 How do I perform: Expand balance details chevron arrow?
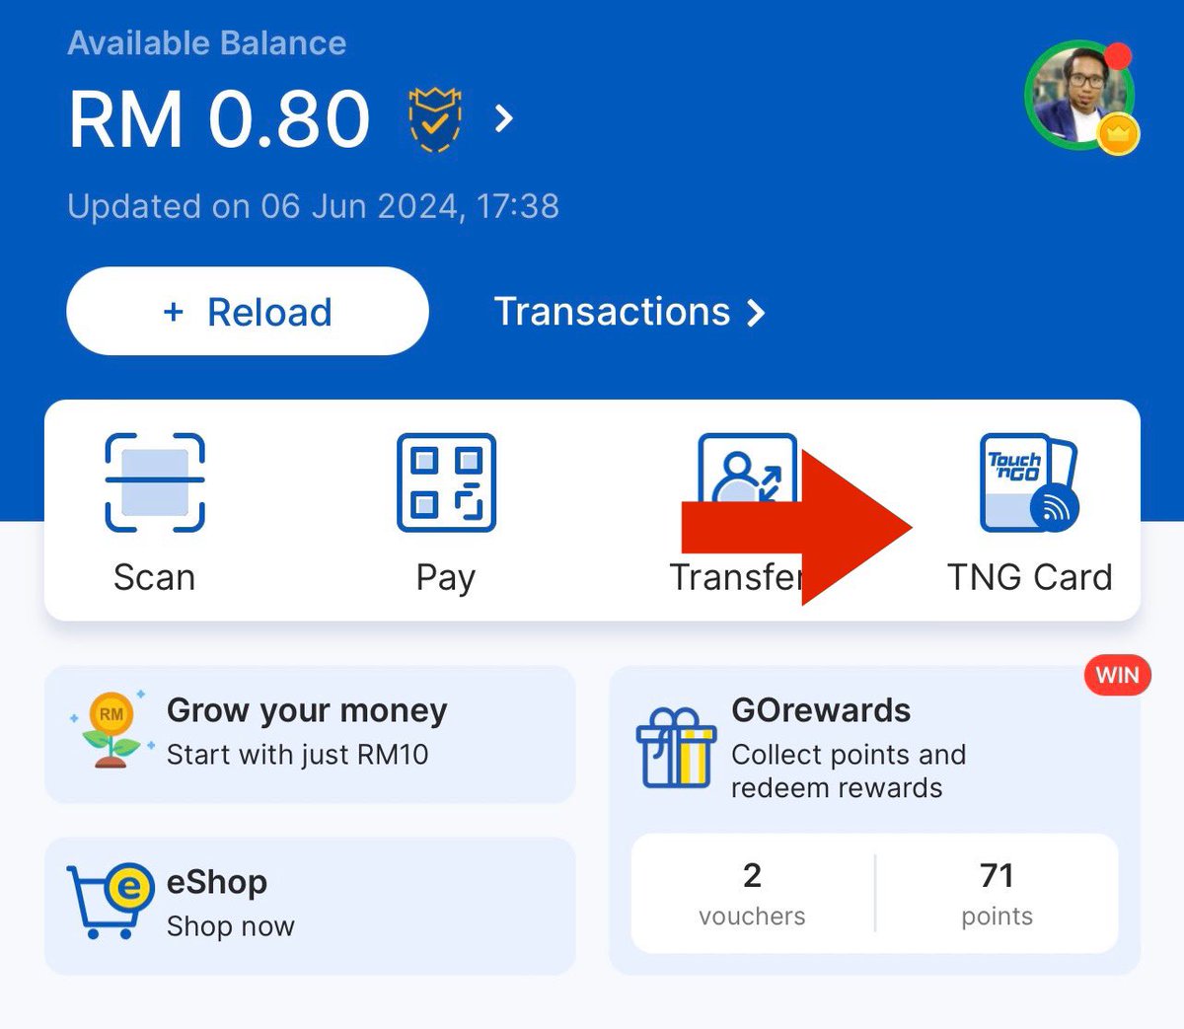click(x=504, y=119)
